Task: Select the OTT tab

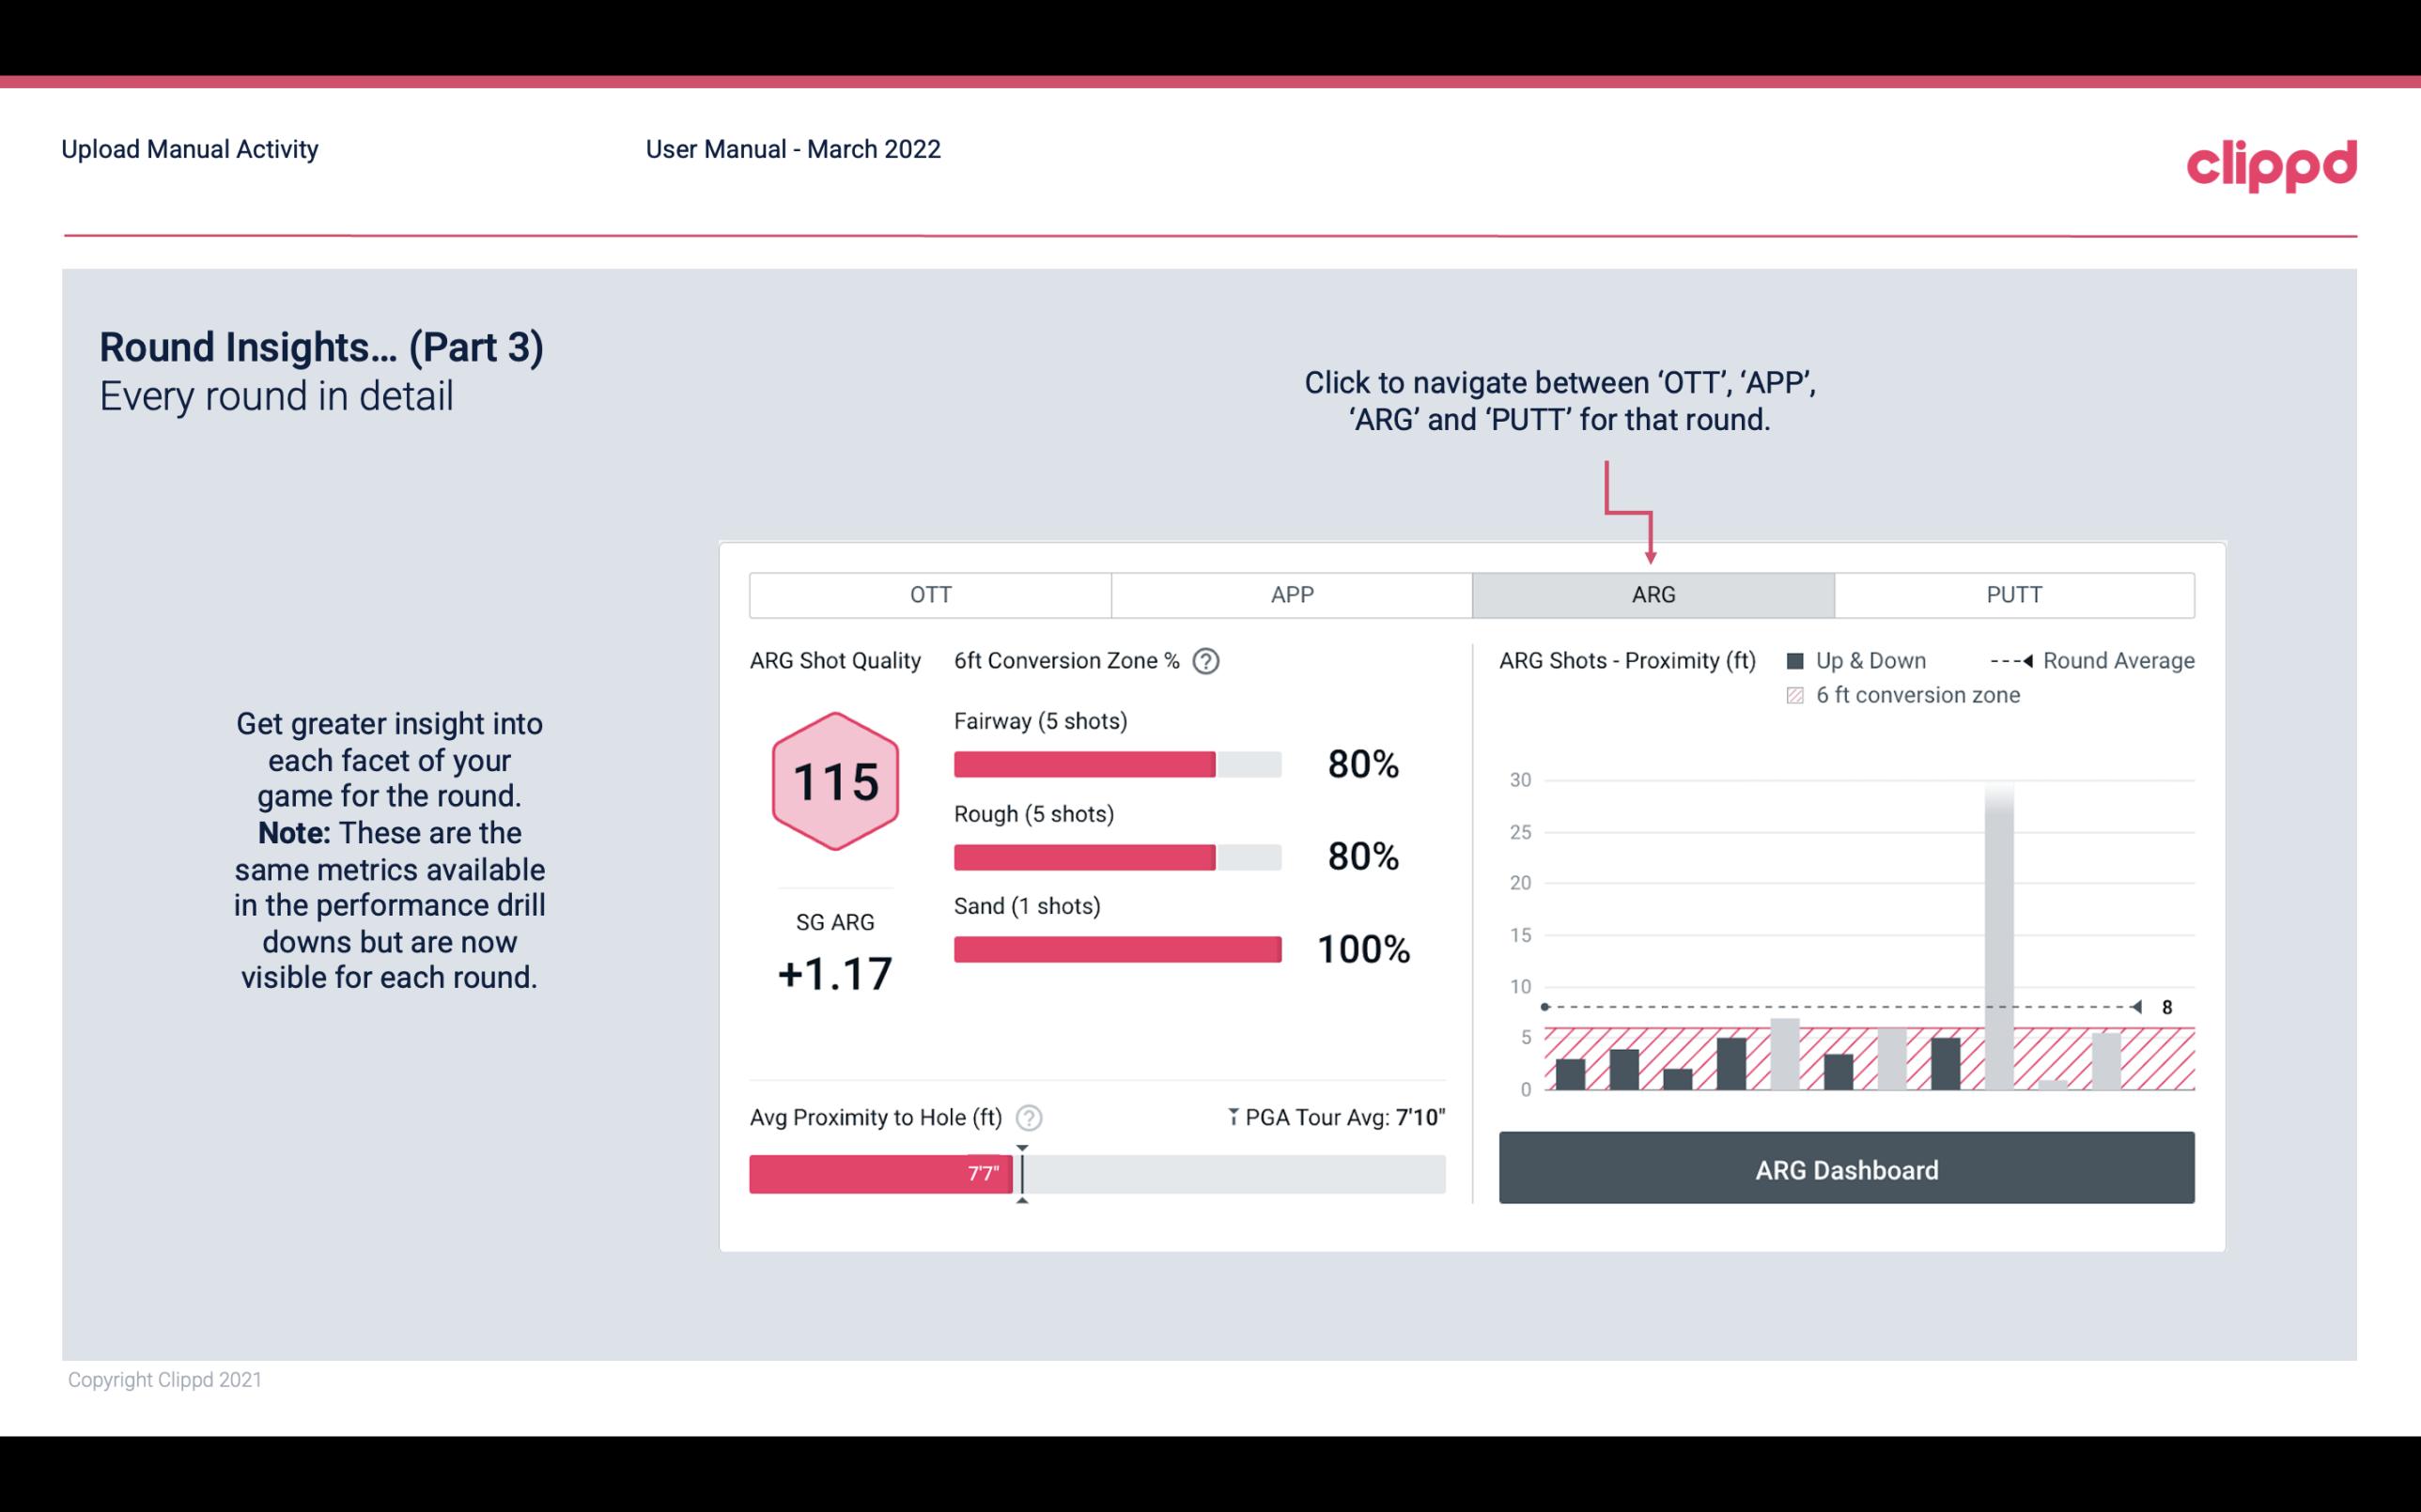Action: pos(930,594)
